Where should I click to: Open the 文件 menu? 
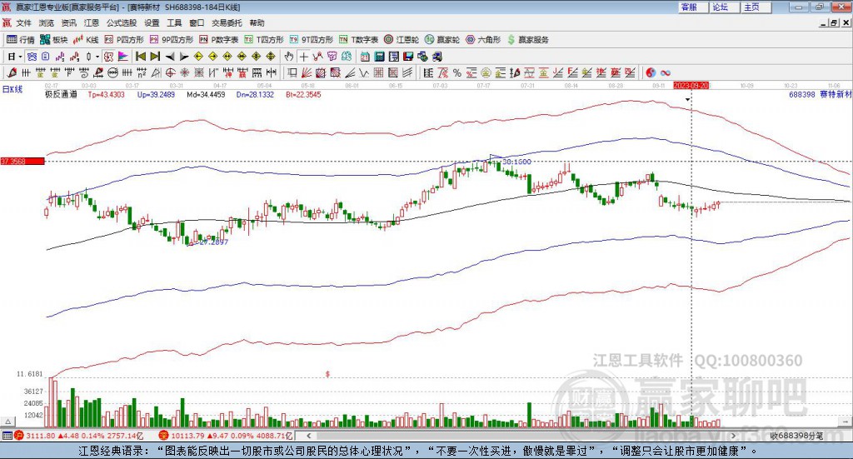[x=24, y=22]
